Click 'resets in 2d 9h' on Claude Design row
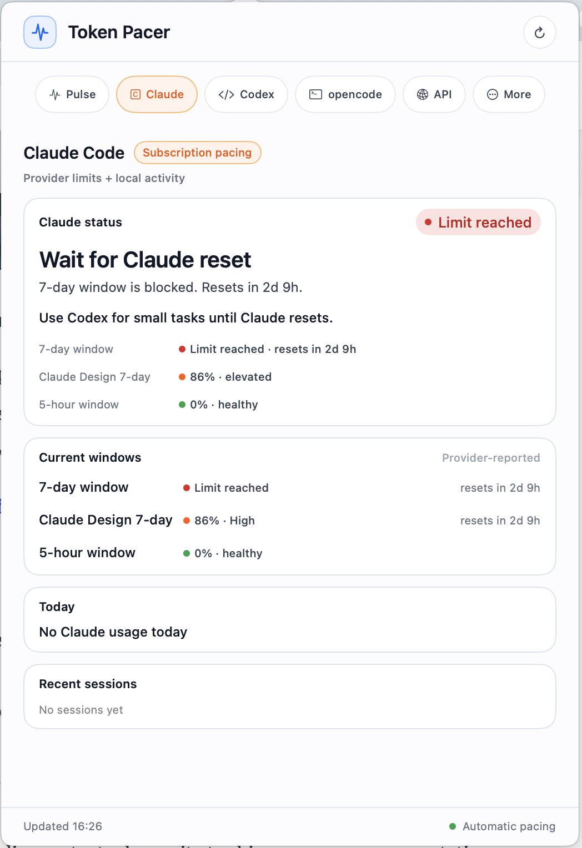Viewport: 582px width, 848px height. pyautogui.click(x=500, y=521)
